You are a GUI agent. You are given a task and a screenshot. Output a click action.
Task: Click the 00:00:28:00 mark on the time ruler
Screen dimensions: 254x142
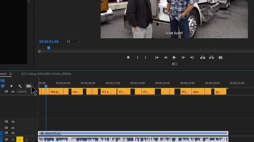pyautogui.click(x=212, y=83)
